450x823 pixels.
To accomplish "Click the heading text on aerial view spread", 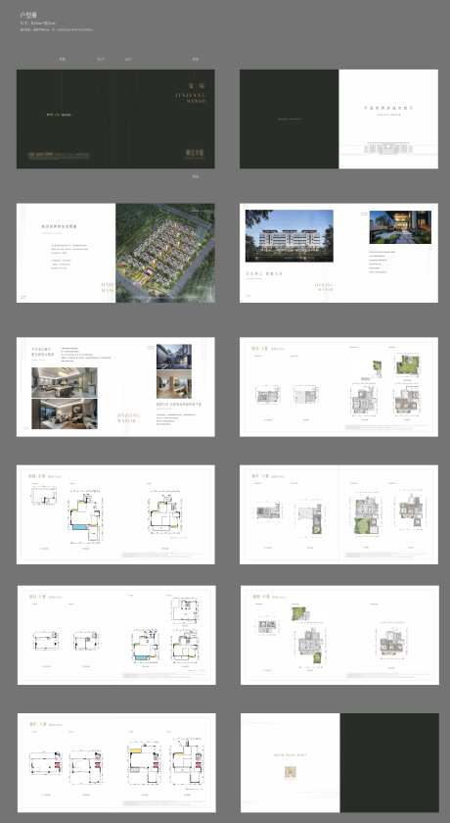I will pyautogui.click(x=60, y=226).
